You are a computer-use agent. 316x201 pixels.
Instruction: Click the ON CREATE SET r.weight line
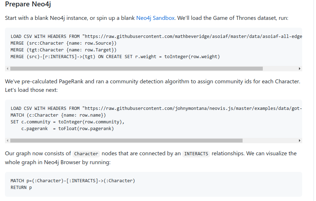coord(115,57)
